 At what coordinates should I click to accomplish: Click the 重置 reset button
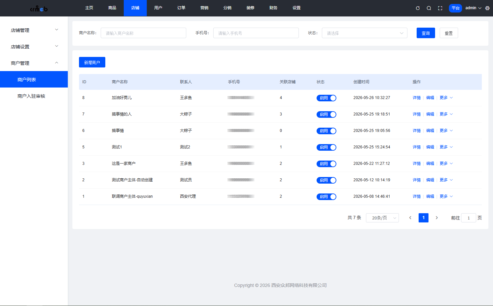[x=449, y=33]
